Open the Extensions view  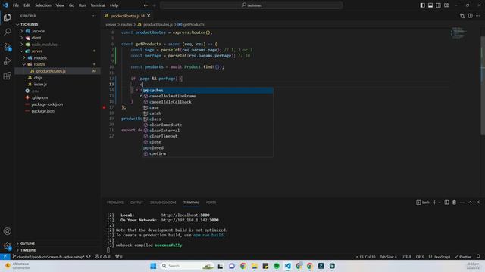(7, 76)
